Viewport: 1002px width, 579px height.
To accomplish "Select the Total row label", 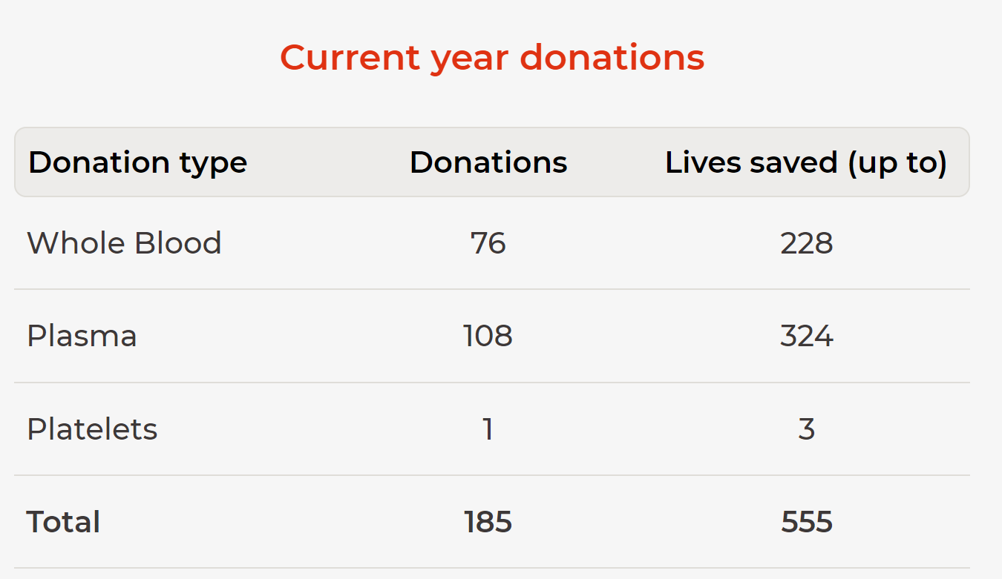I will point(63,522).
